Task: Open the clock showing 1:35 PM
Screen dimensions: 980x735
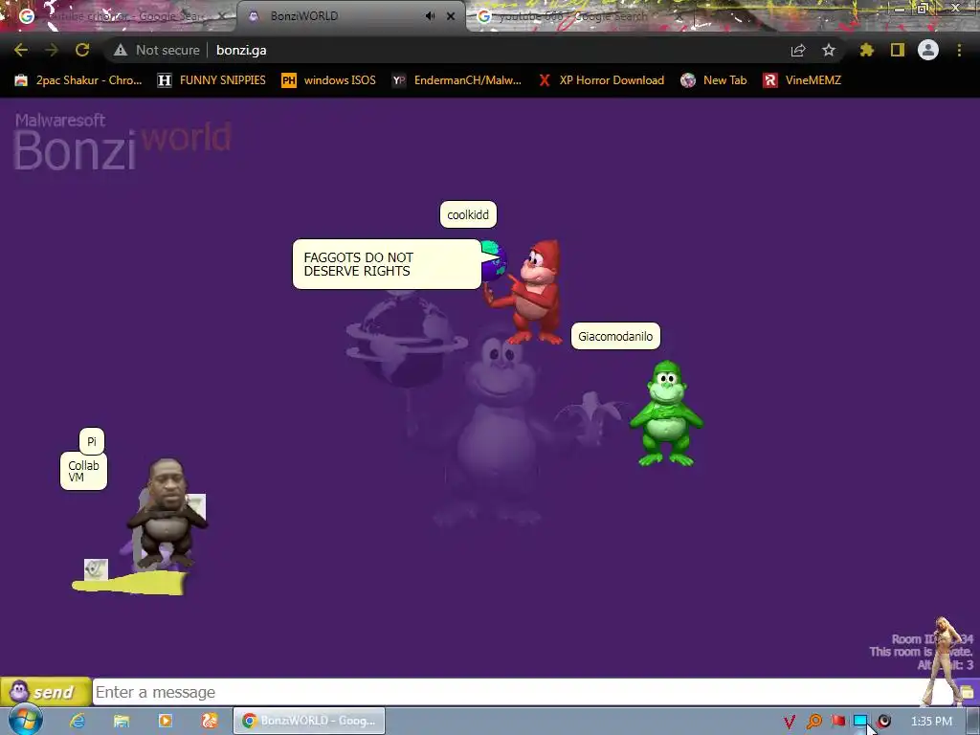Action: 932,722
